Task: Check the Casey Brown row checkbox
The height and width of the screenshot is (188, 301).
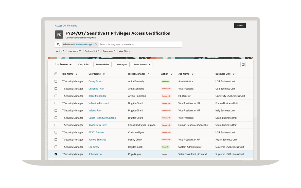Action: 56,81
